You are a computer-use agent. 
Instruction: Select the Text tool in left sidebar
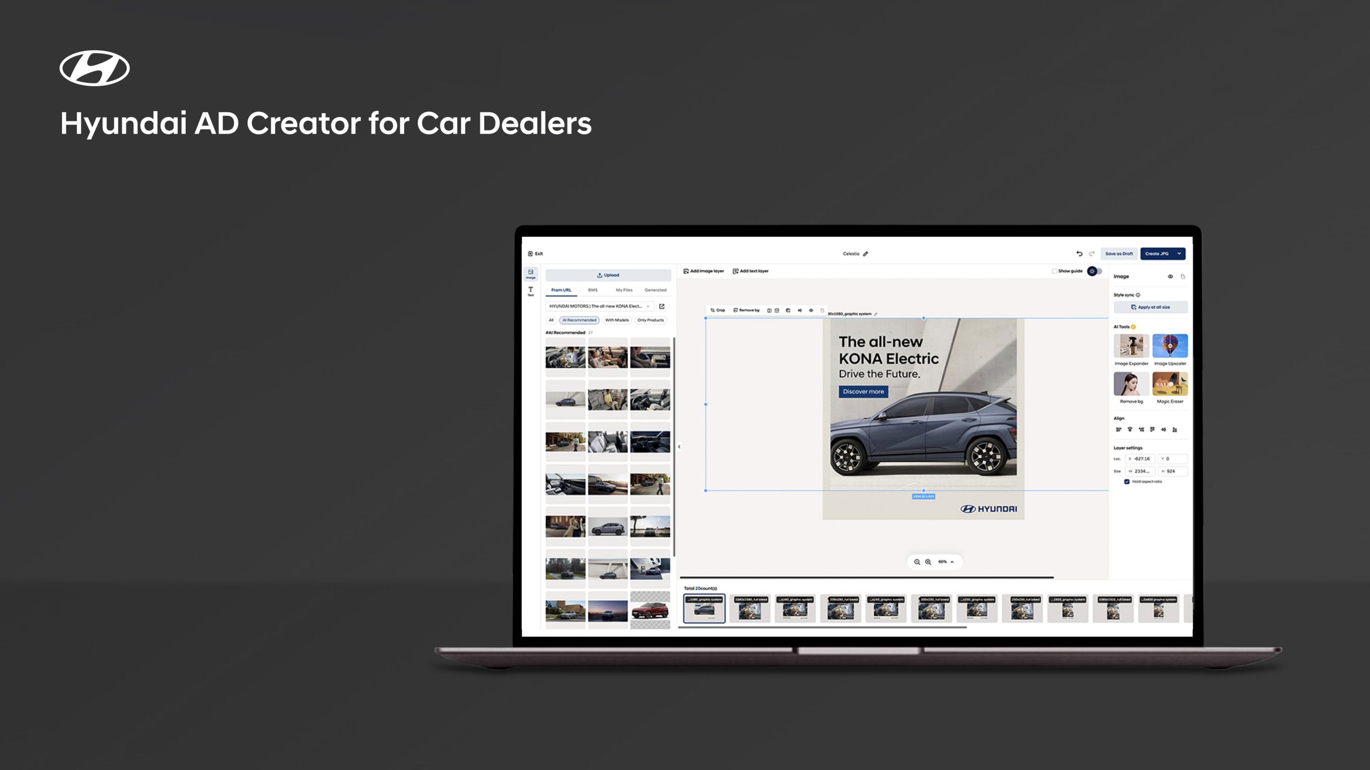coord(530,291)
